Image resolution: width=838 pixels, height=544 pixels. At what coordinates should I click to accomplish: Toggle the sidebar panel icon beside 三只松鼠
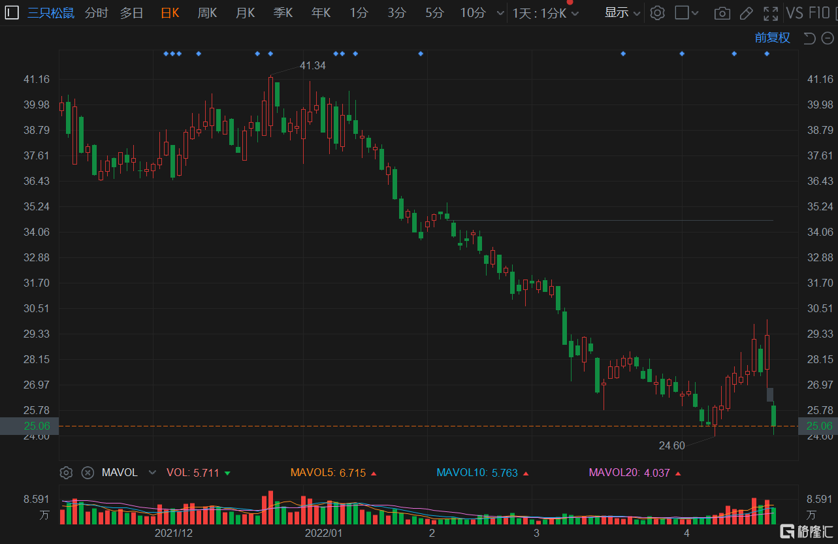pos(12,12)
